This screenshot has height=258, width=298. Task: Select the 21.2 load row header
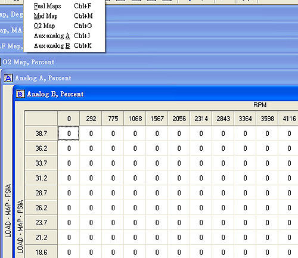(41, 237)
